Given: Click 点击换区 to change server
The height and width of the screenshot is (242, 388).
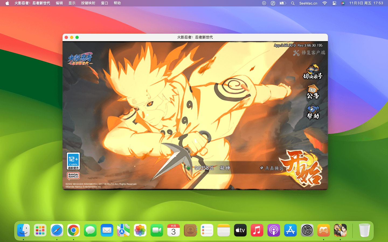Looking at the screenshot, I should pyautogui.click(x=272, y=168).
